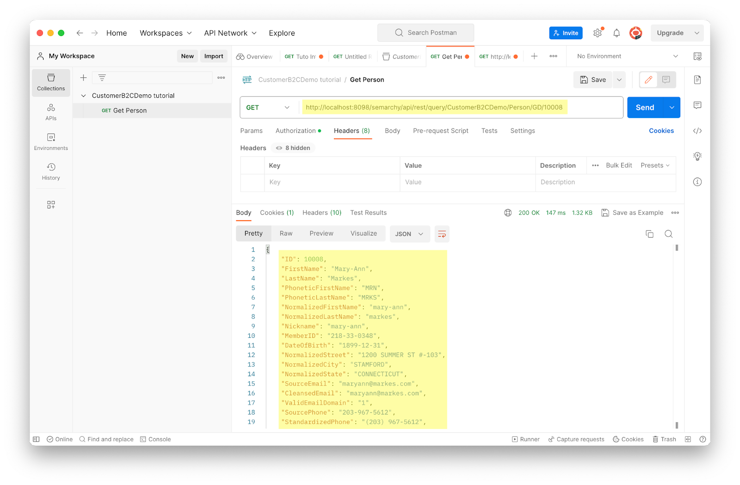Switch to the Authorization tab
The image size is (740, 485).
coord(296,131)
